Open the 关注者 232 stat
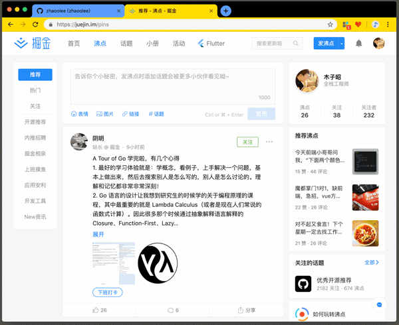This screenshot has height=325, width=399. pyautogui.click(x=368, y=111)
